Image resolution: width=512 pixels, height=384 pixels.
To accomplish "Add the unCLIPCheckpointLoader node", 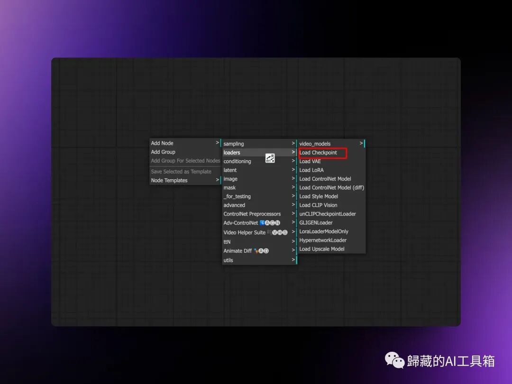I will click(x=331, y=214).
